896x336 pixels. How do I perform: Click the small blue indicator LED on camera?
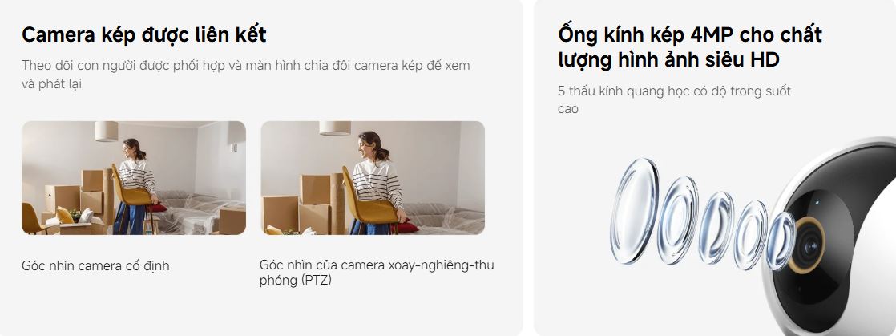816,202
